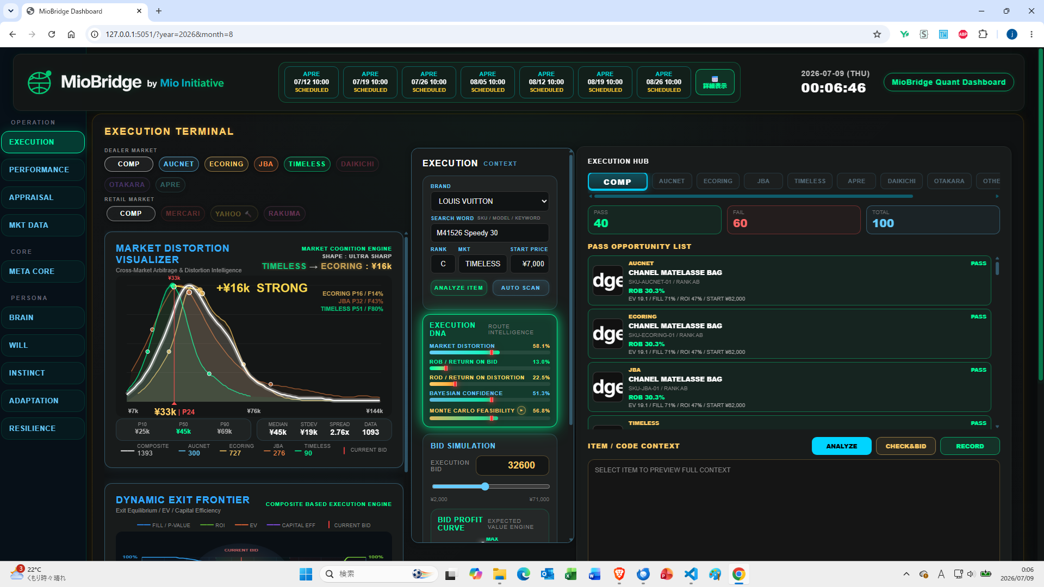Open the Chrome profile avatar
This screenshot has height=587, width=1044.
[x=1012, y=34]
